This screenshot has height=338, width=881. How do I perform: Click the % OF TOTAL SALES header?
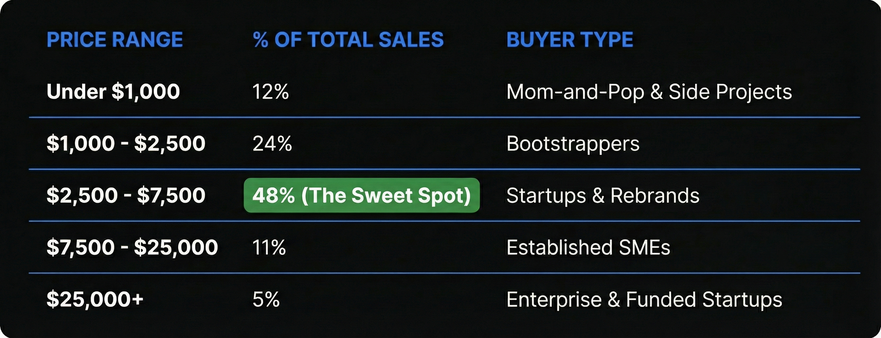click(x=348, y=40)
